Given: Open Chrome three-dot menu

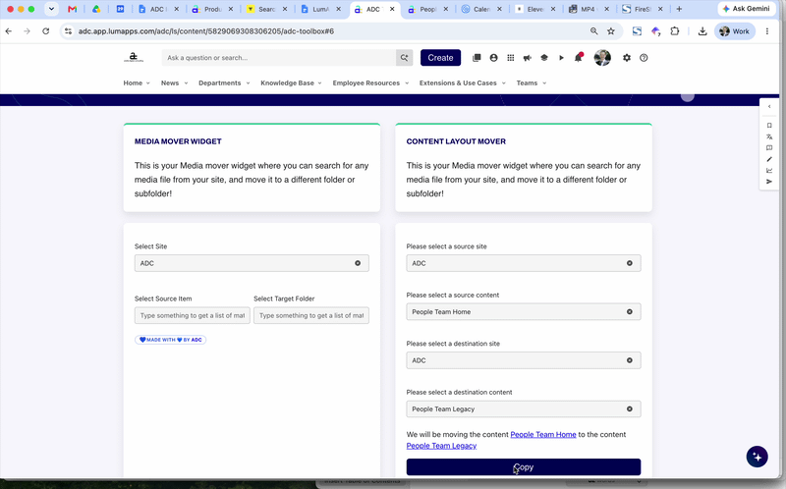Looking at the screenshot, I should coord(767,31).
